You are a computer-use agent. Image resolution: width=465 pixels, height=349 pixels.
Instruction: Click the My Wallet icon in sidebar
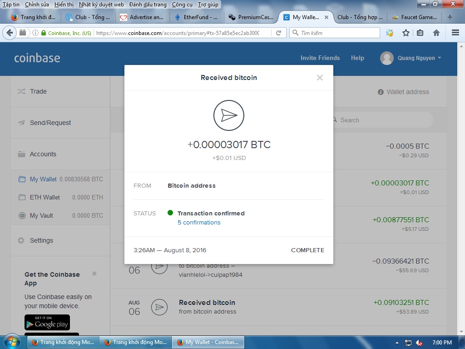click(x=22, y=179)
